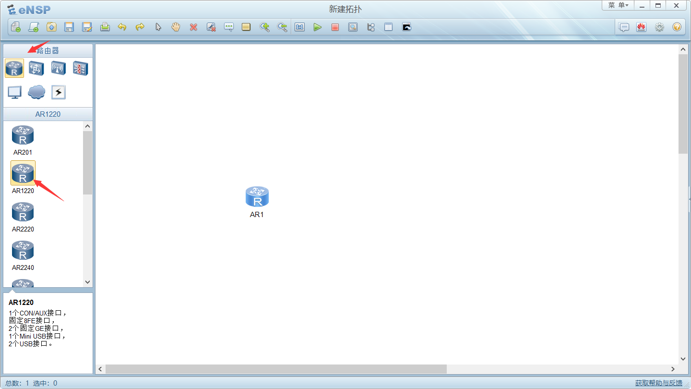
Task: Click the AR1220 panel header label
Action: pyautogui.click(x=48, y=114)
